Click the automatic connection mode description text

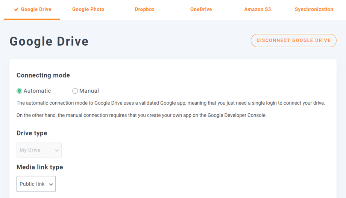point(170,103)
